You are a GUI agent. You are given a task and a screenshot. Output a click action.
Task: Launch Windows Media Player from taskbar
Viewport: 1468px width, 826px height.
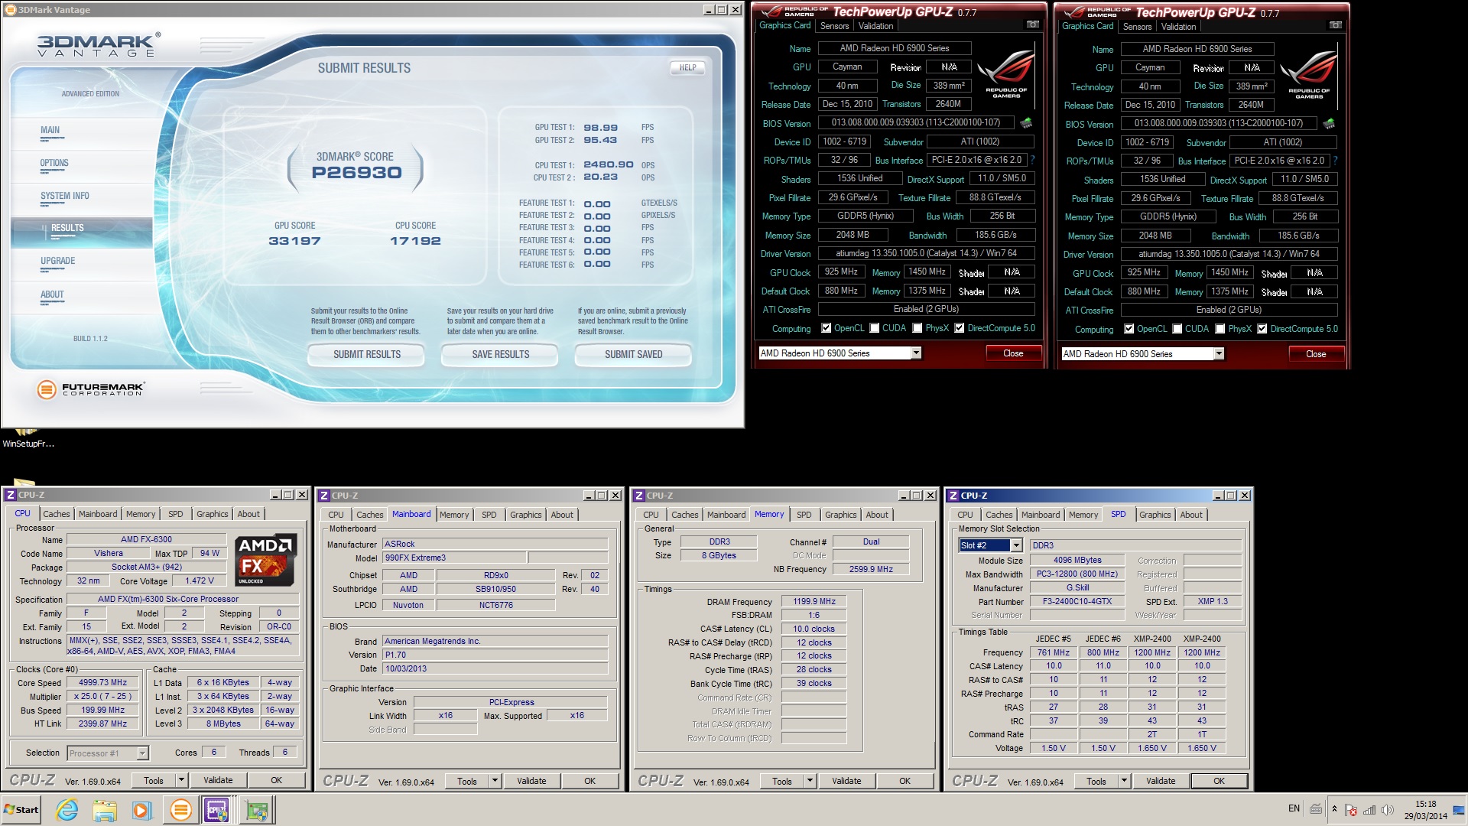pos(142,809)
